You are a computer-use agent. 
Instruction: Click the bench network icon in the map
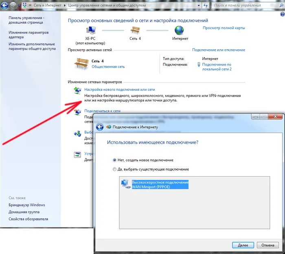[135, 30]
